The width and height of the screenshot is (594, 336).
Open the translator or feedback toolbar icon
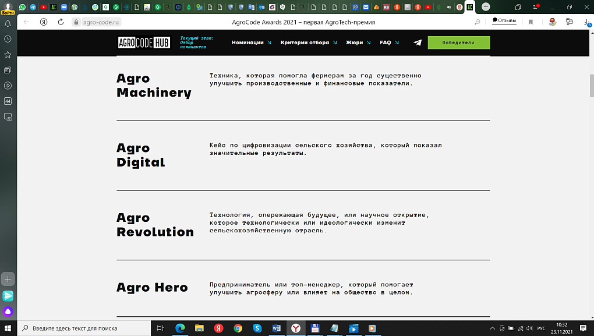(569, 22)
